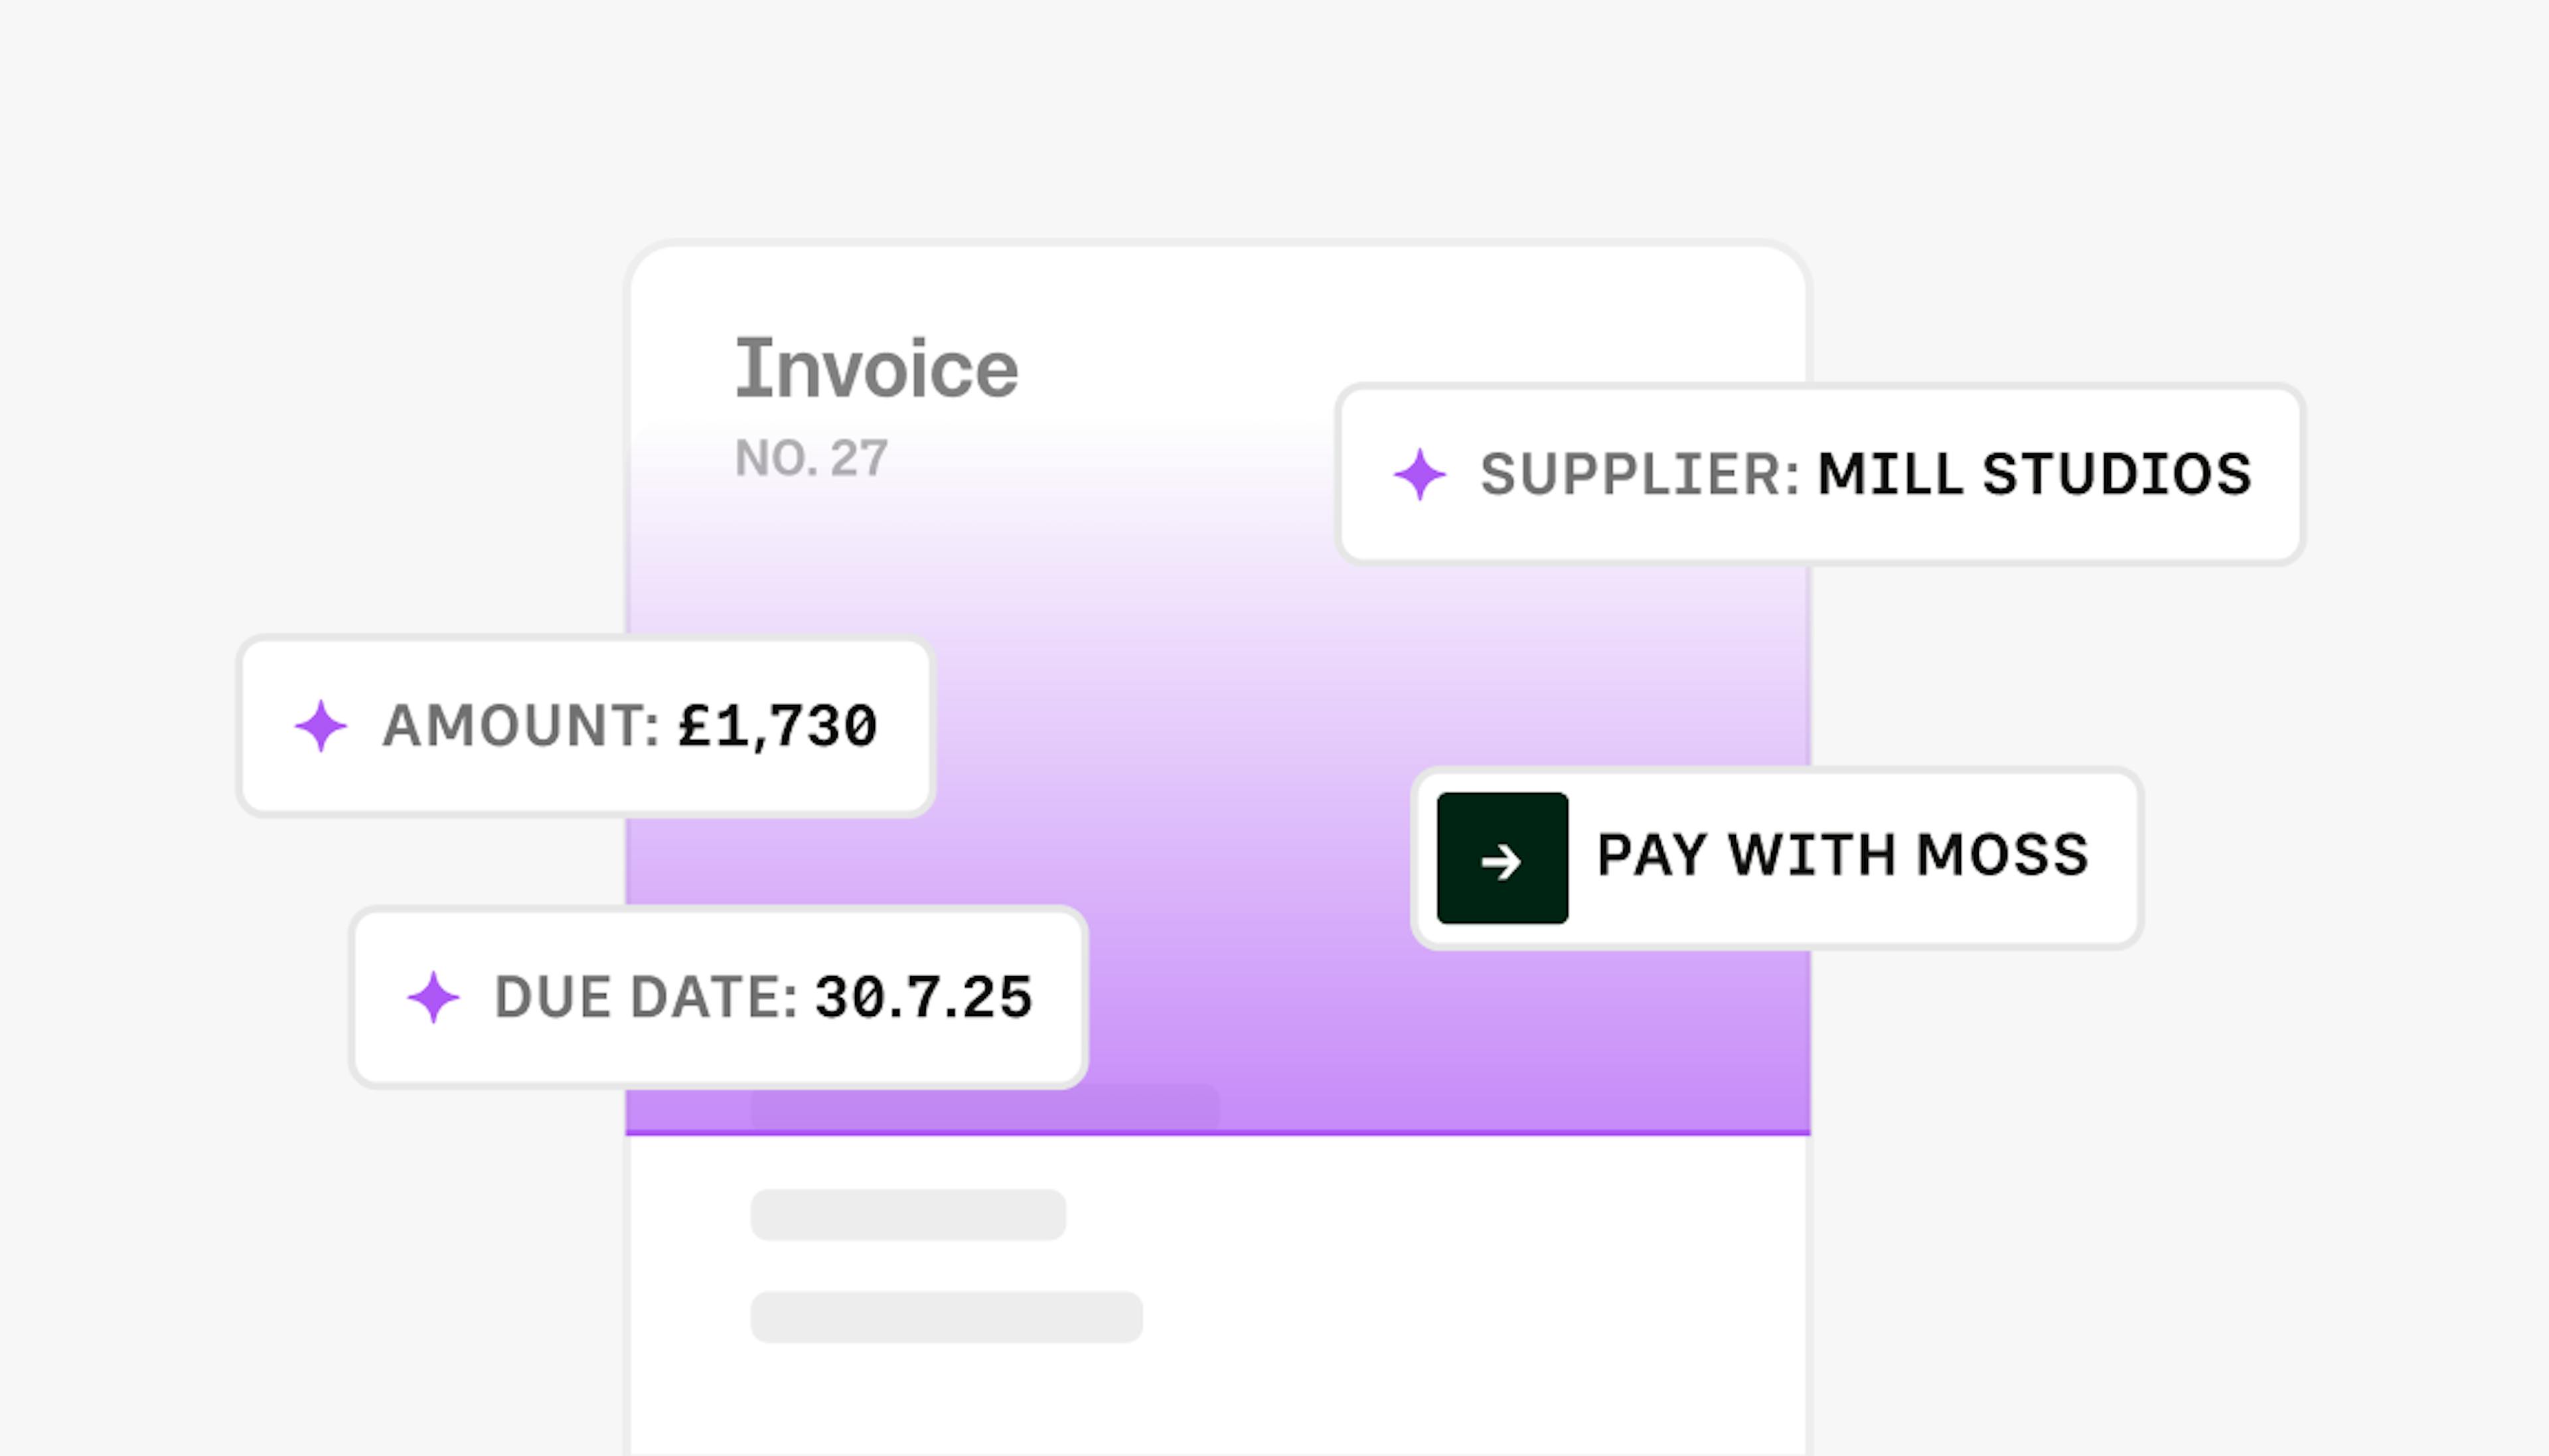Click the sparkle icon beside Amount
This screenshot has width=2549, height=1456.
click(x=320, y=726)
